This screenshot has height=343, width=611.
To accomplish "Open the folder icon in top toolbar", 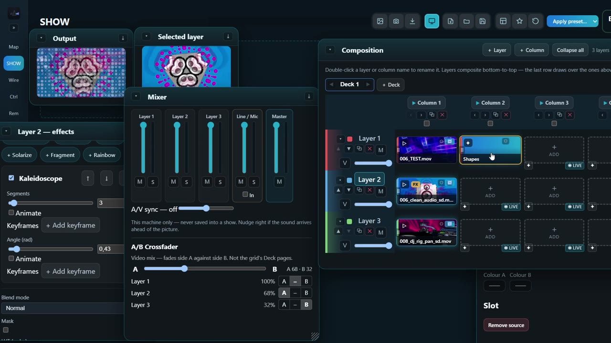I will [466, 21].
